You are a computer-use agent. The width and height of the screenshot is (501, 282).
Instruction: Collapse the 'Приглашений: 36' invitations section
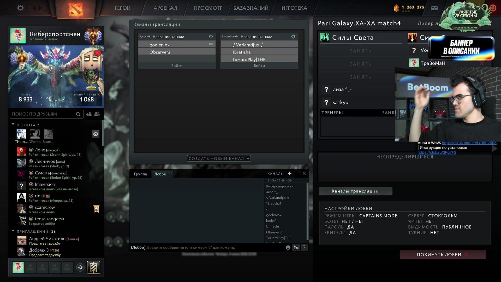click(x=13, y=231)
